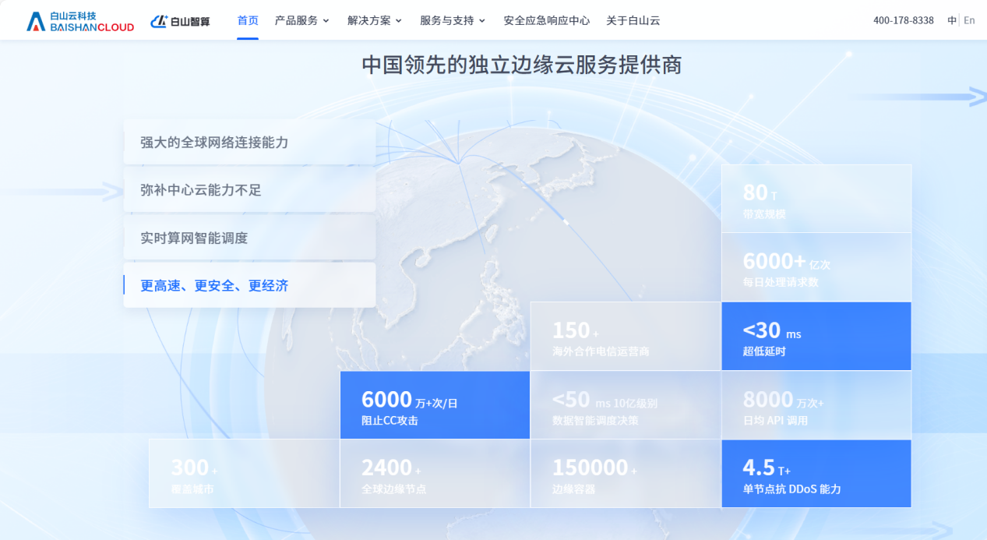Select the 强大的全球网络连接能力 list item
This screenshot has height=540, width=987.
coord(249,143)
